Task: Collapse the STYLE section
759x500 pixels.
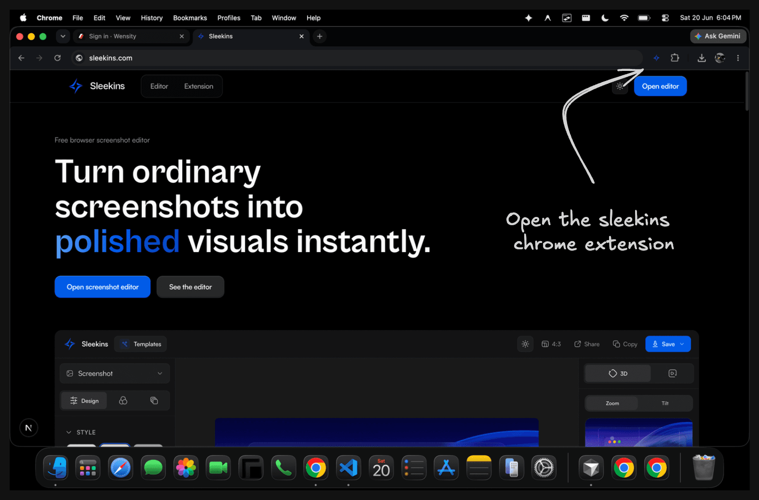Action: pos(81,432)
